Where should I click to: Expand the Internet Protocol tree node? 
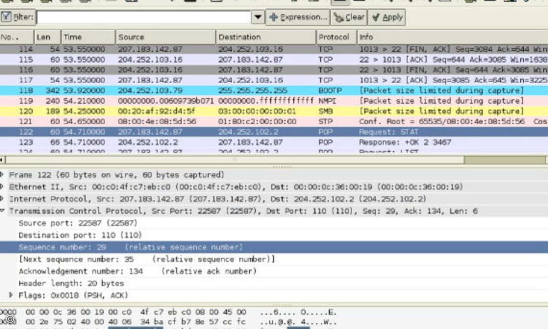point(2,199)
